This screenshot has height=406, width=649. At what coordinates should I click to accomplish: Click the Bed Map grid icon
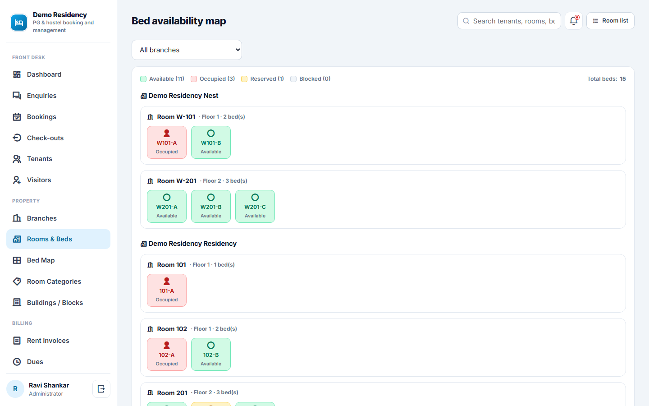17,260
